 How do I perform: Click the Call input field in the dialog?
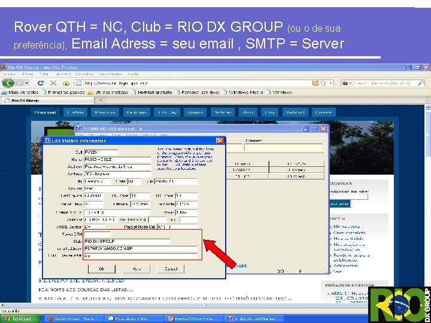[x=101, y=152]
